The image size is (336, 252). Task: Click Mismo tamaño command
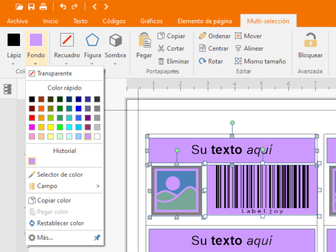pos(260,62)
